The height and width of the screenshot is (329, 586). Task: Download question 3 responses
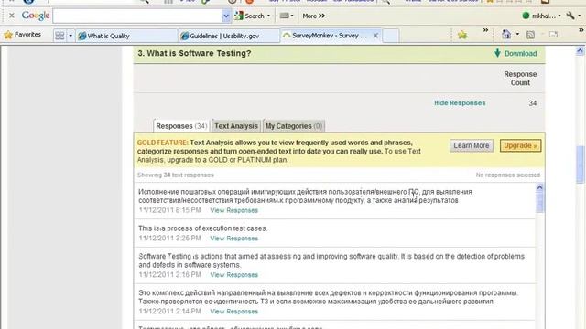[515, 53]
